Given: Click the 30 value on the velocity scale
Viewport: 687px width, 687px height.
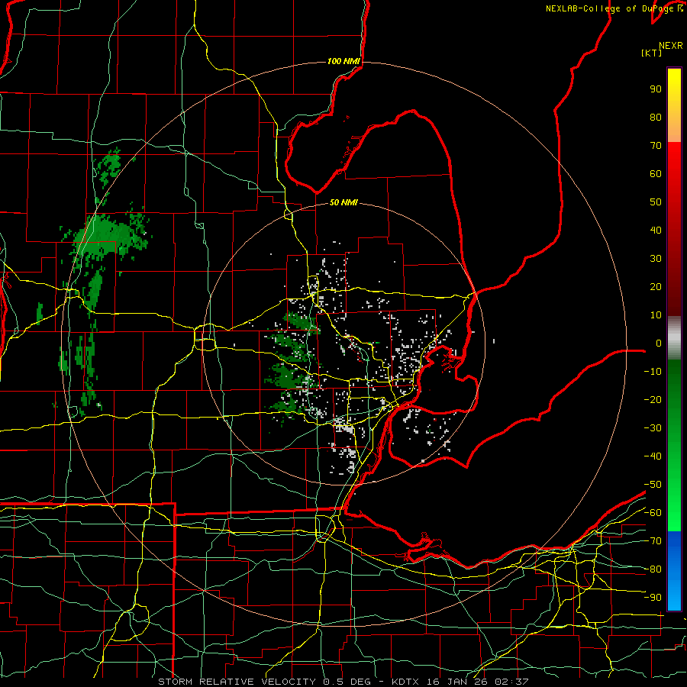Looking at the screenshot, I should [x=656, y=259].
